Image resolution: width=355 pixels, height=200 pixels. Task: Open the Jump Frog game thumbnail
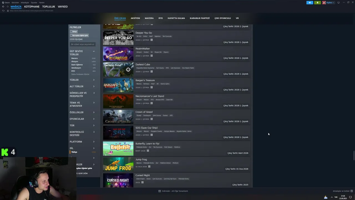point(118,164)
